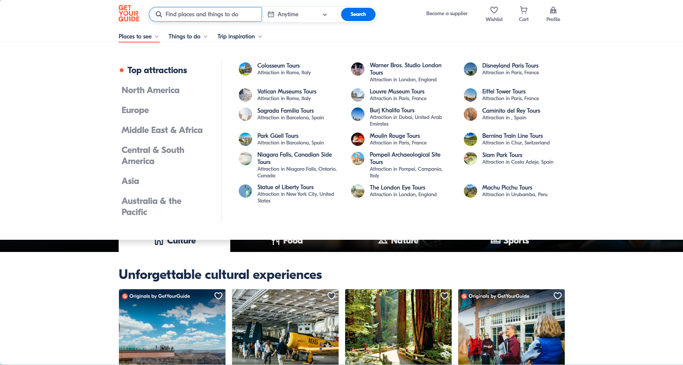Image resolution: width=683 pixels, height=365 pixels.
Task: Click Colosseum Tours thumbnail icon
Action: (x=245, y=69)
